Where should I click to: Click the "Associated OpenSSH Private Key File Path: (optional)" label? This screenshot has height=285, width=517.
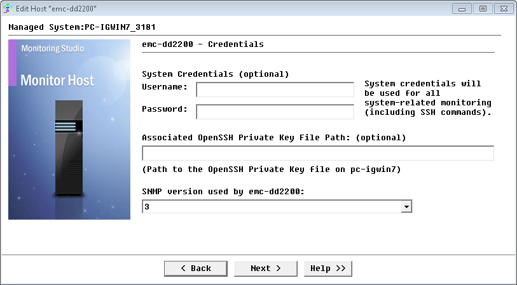pyautogui.click(x=274, y=138)
